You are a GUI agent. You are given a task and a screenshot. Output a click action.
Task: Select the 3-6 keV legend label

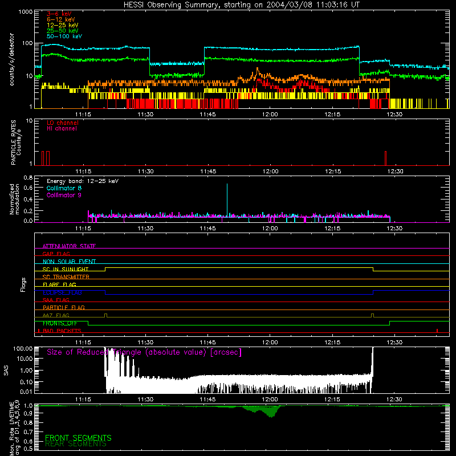[x=59, y=14]
